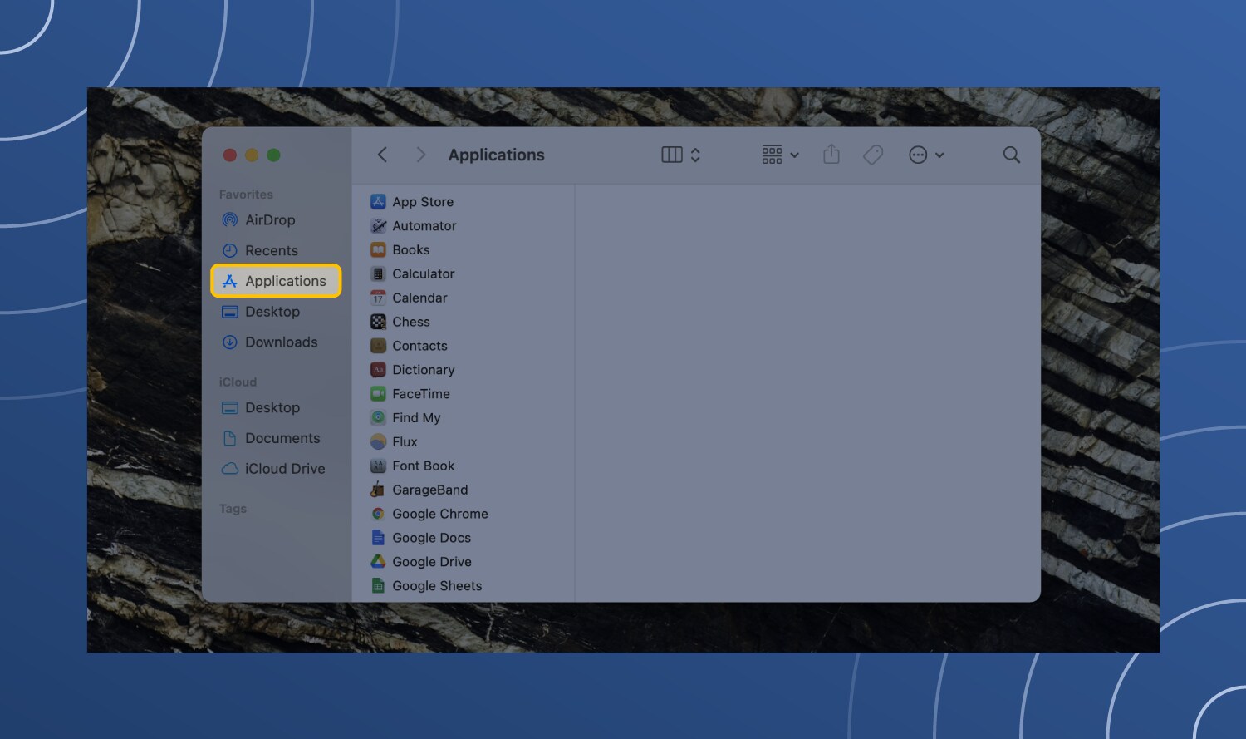1246x739 pixels.
Task: Select the Flux app icon
Action: coord(378,441)
